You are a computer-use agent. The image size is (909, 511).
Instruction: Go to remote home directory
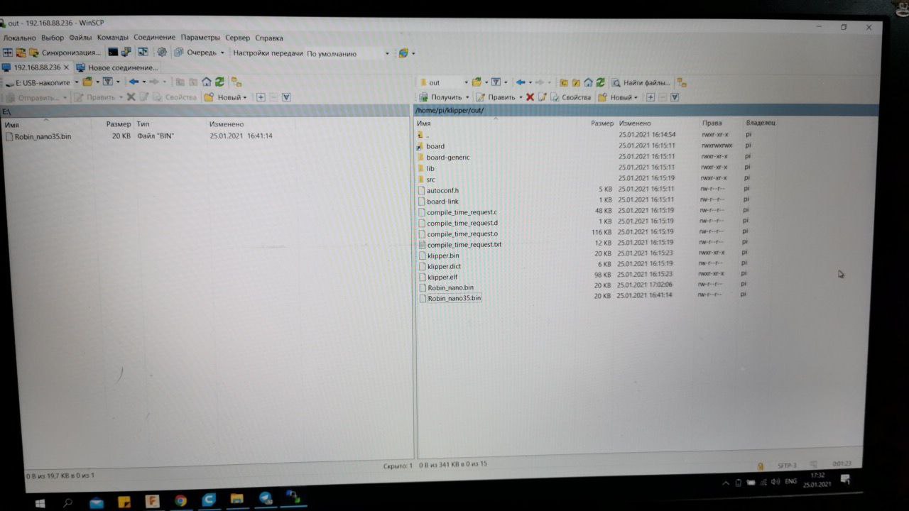tap(588, 82)
